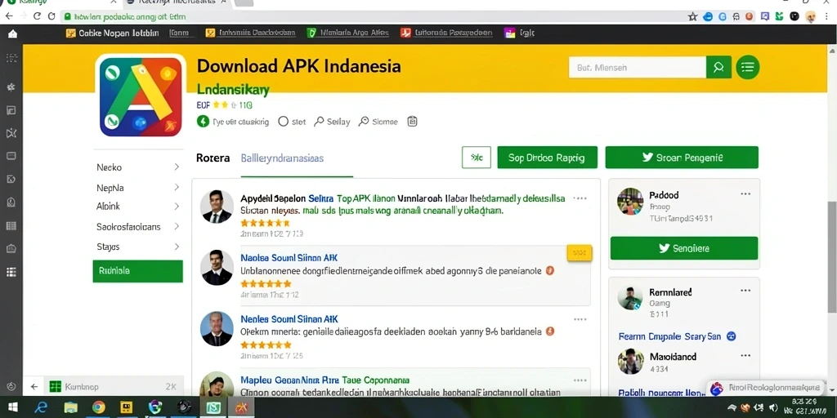Expand the NepNa sidebar item chevron
The height and width of the screenshot is (418, 837).
177,187
